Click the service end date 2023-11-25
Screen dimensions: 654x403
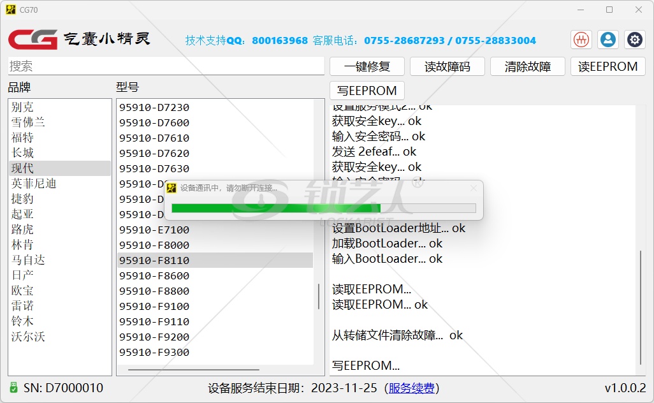click(344, 388)
